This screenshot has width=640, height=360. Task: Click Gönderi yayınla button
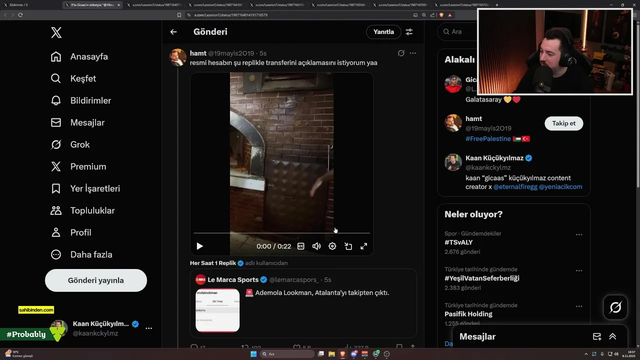96,280
